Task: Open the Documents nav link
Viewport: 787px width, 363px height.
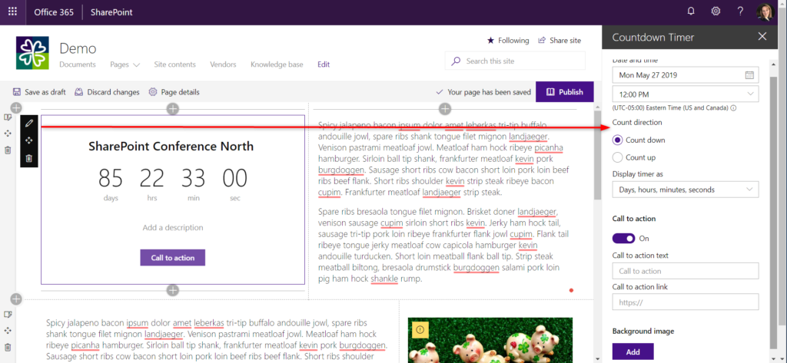Action: [78, 64]
